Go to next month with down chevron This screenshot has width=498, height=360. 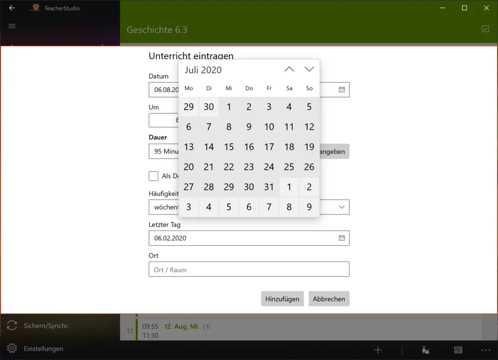[309, 69]
